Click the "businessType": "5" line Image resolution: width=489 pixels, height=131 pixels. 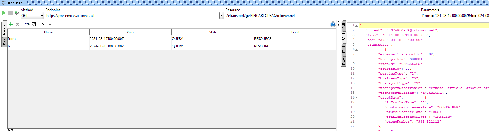399,78
